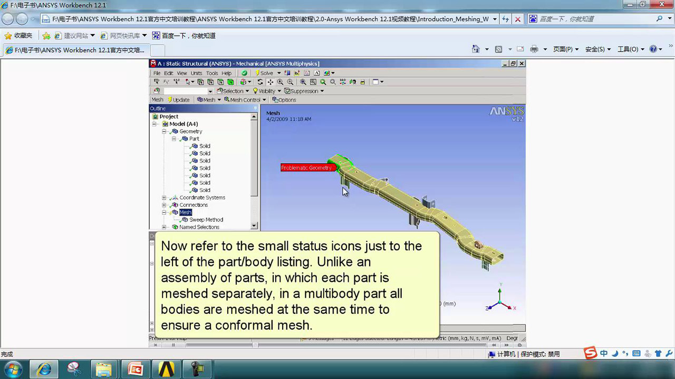Click the Outline scrollbar up arrow
Screen dimensions: 675x379
255,116
